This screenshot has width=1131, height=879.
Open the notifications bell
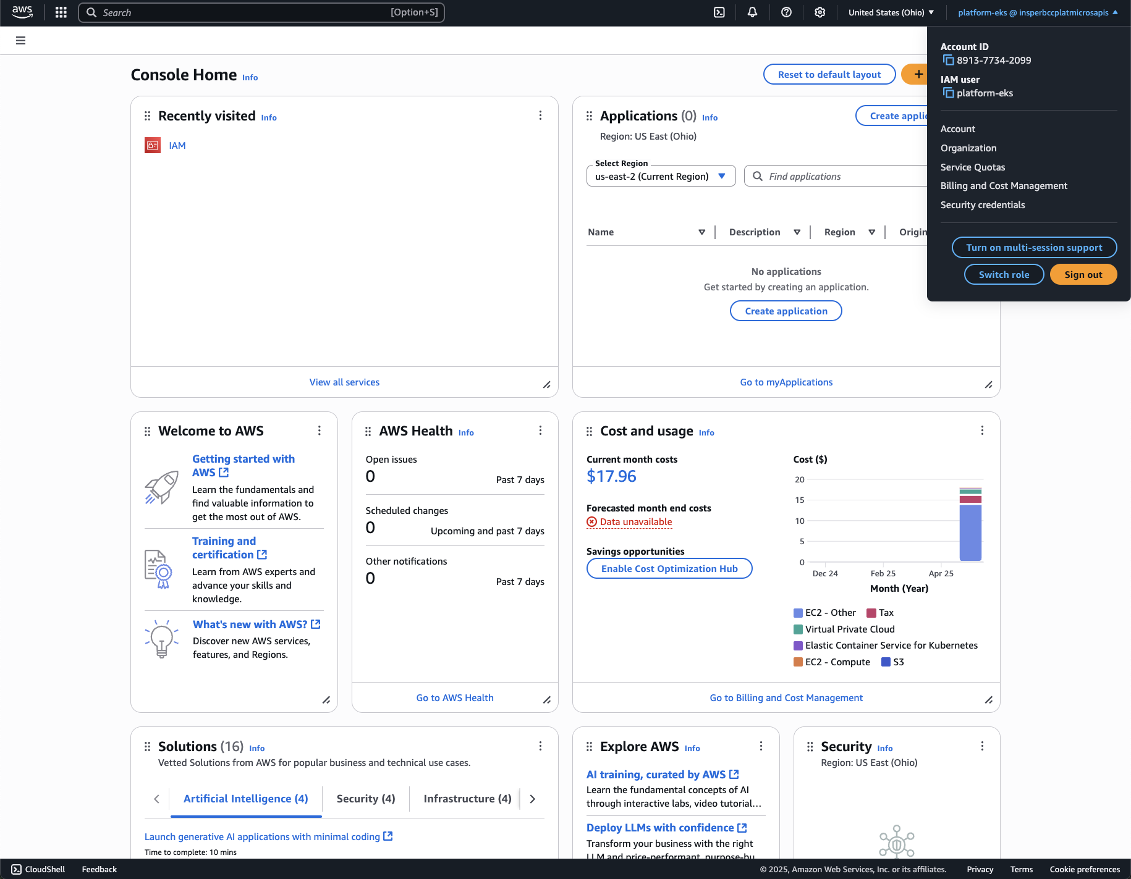click(x=752, y=12)
